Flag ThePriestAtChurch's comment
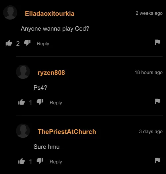 [x=158, y=160]
